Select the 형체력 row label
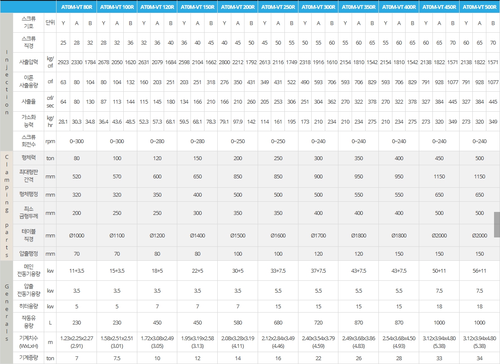The width and height of the screenshot is (500, 364). [28, 158]
